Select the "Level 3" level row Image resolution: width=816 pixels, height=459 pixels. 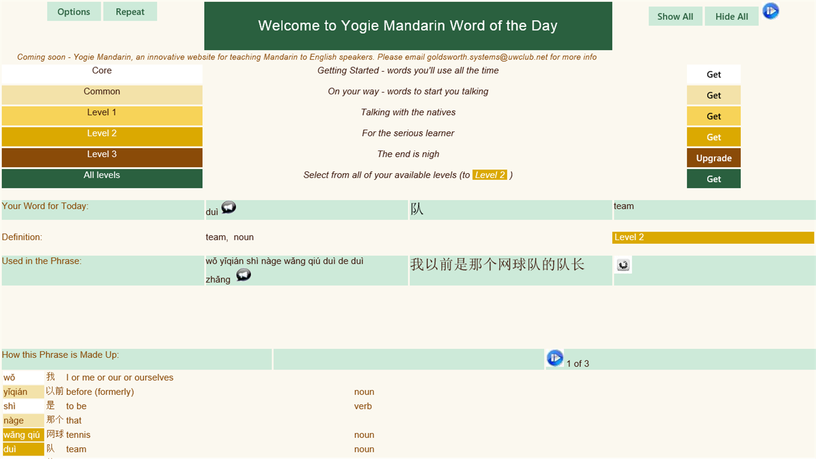tap(101, 154)
